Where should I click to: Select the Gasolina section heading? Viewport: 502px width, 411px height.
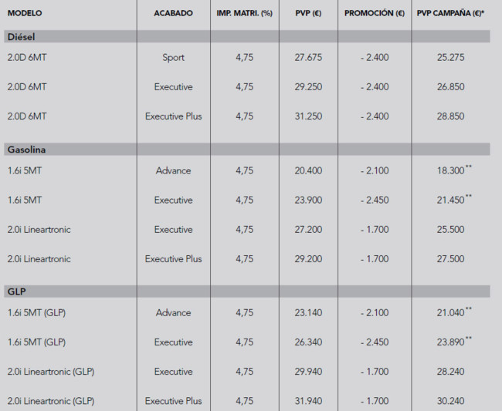point(26,150)
